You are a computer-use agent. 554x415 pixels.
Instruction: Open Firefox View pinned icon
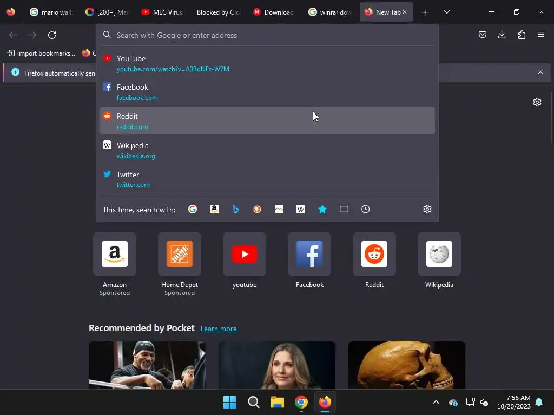tap(11, 12)
